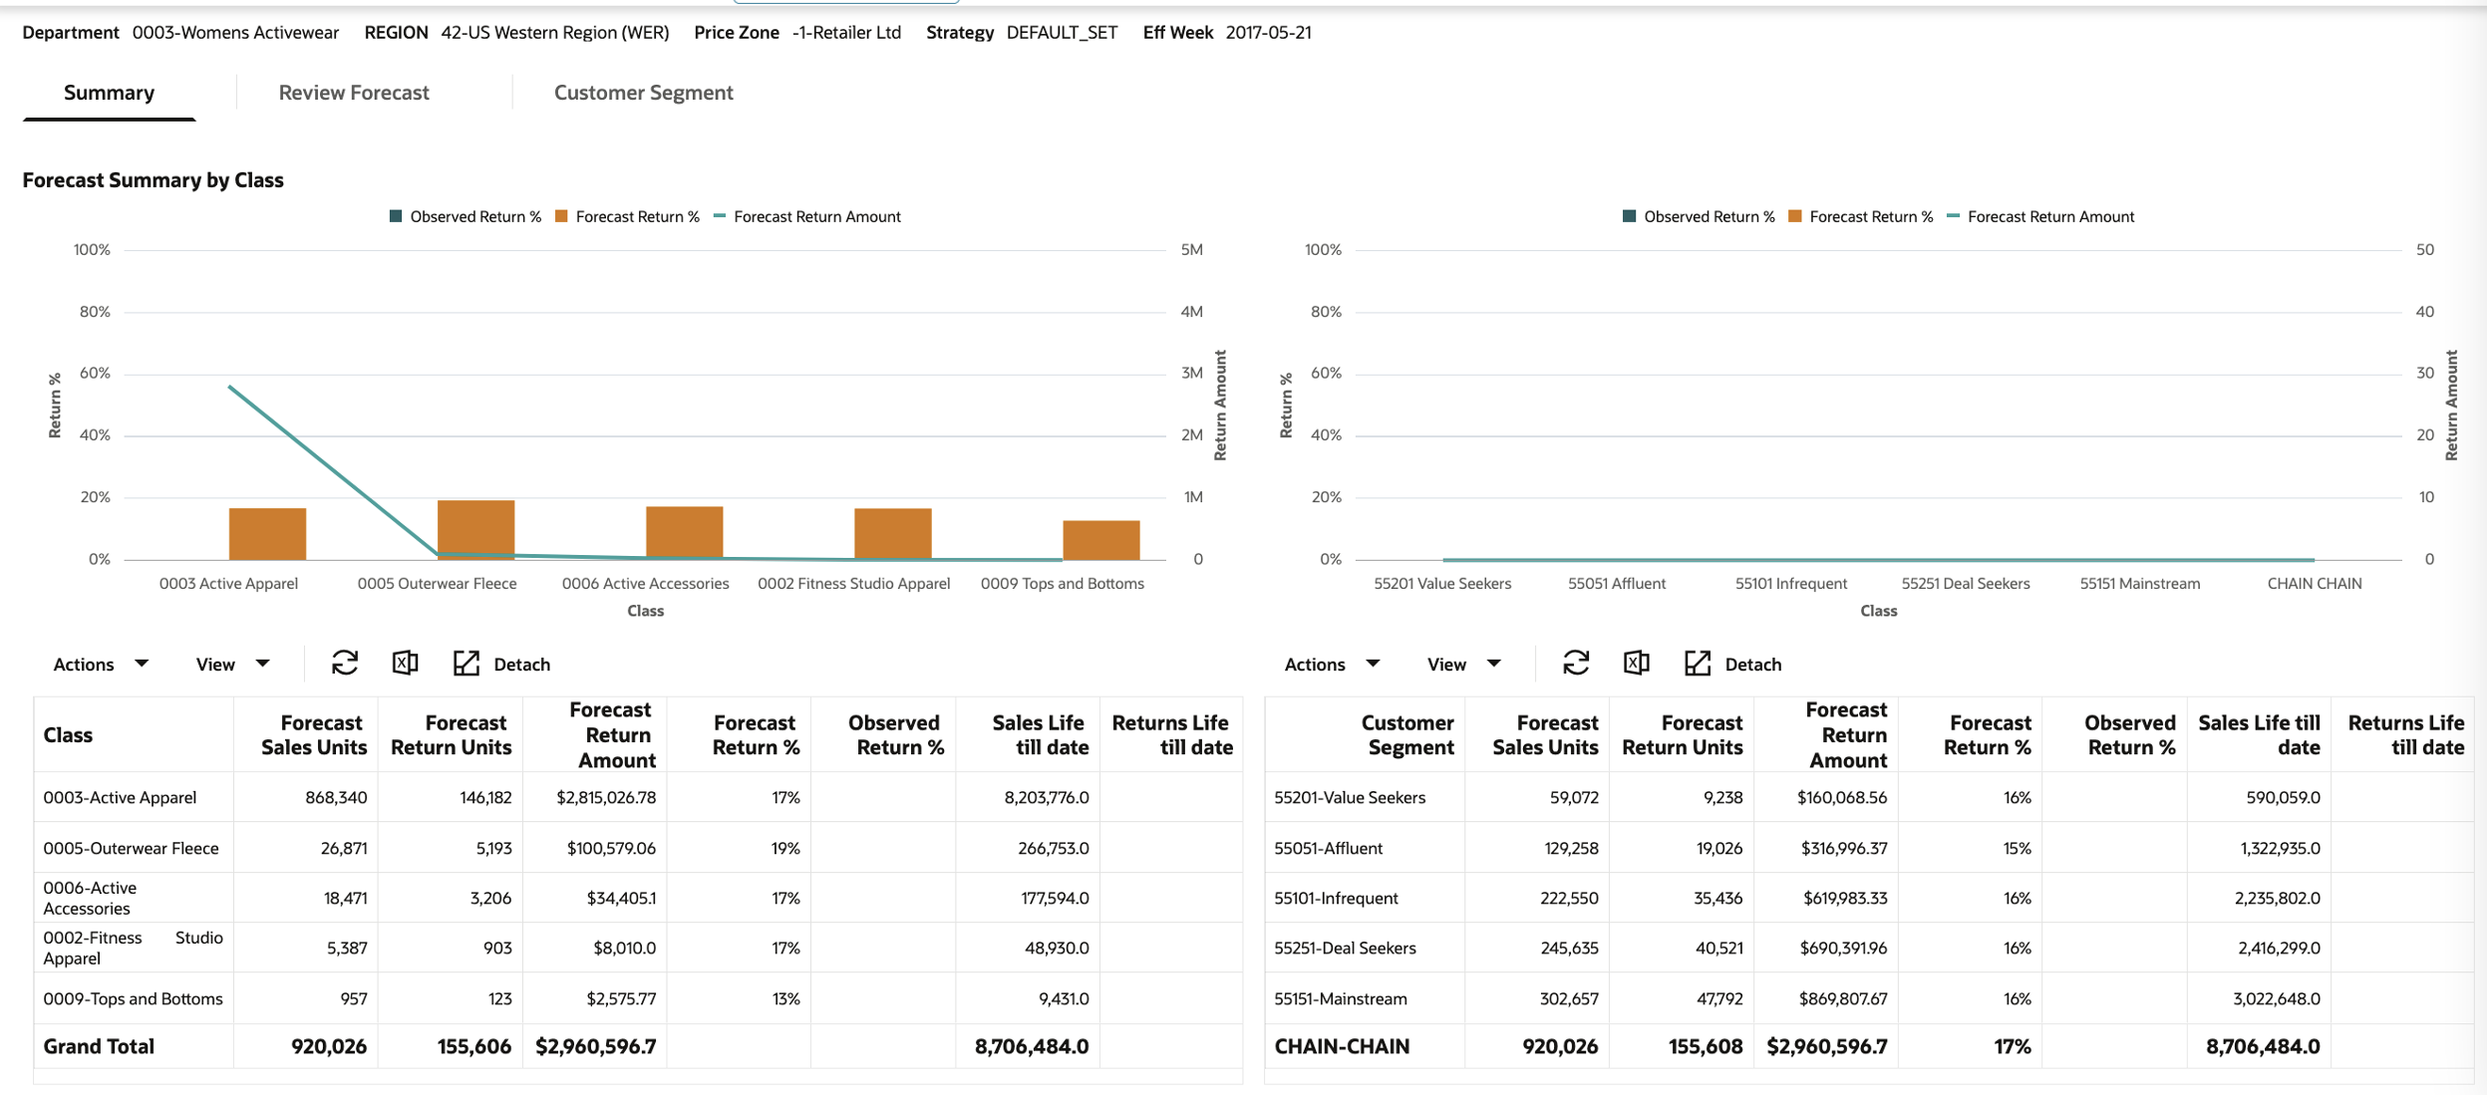Open the Customer Segment tab
The width and height of the screenshot is (2492, 1100).
(643, 93)
